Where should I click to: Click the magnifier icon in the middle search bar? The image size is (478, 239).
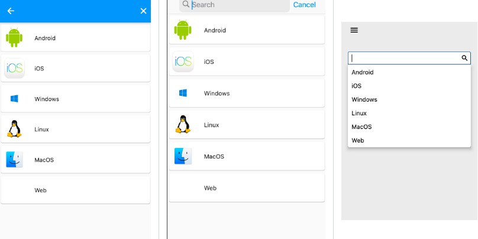click(x=186, y=4)
